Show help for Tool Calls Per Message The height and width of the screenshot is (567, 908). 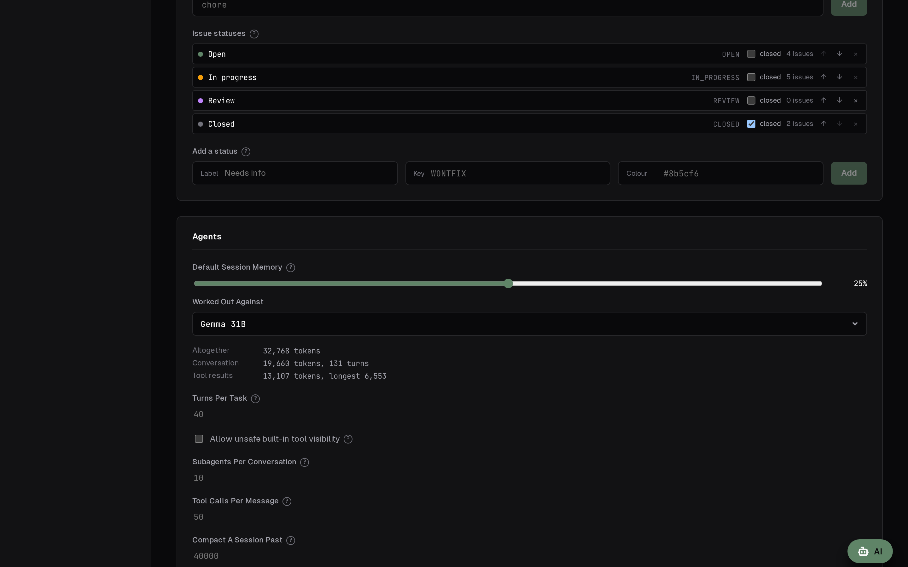[x=287, y=501]
